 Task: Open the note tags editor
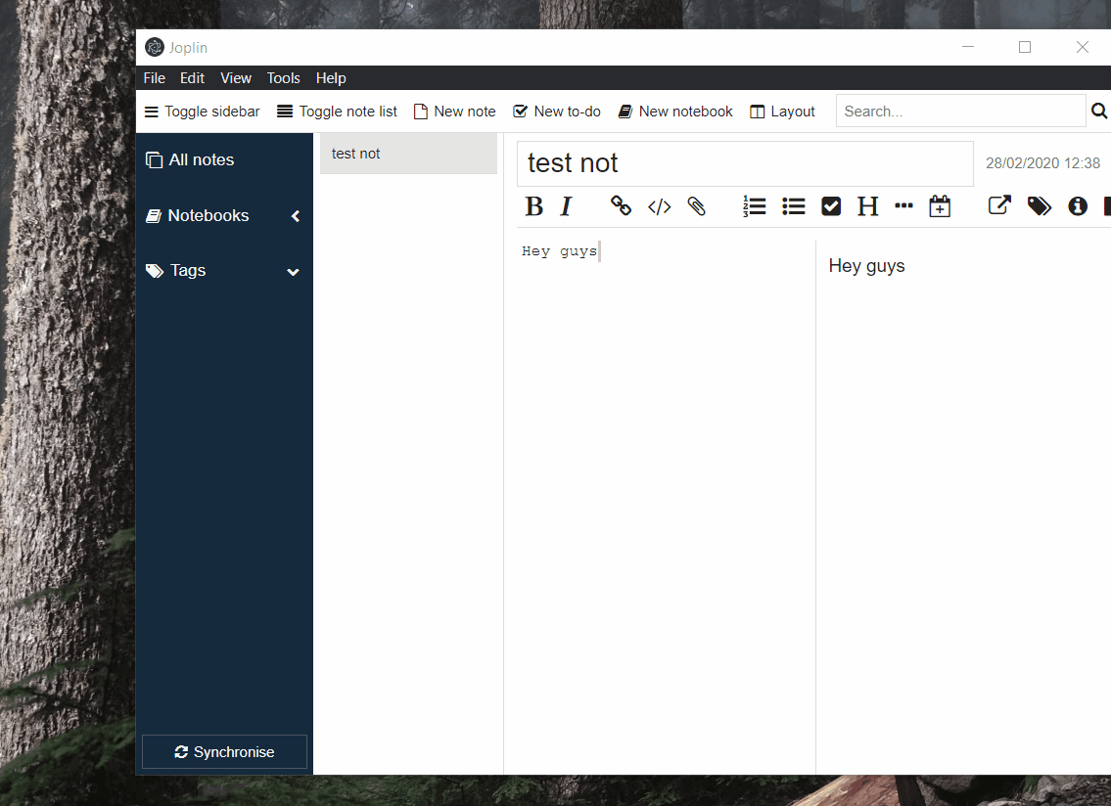(x=1040, y=206)
